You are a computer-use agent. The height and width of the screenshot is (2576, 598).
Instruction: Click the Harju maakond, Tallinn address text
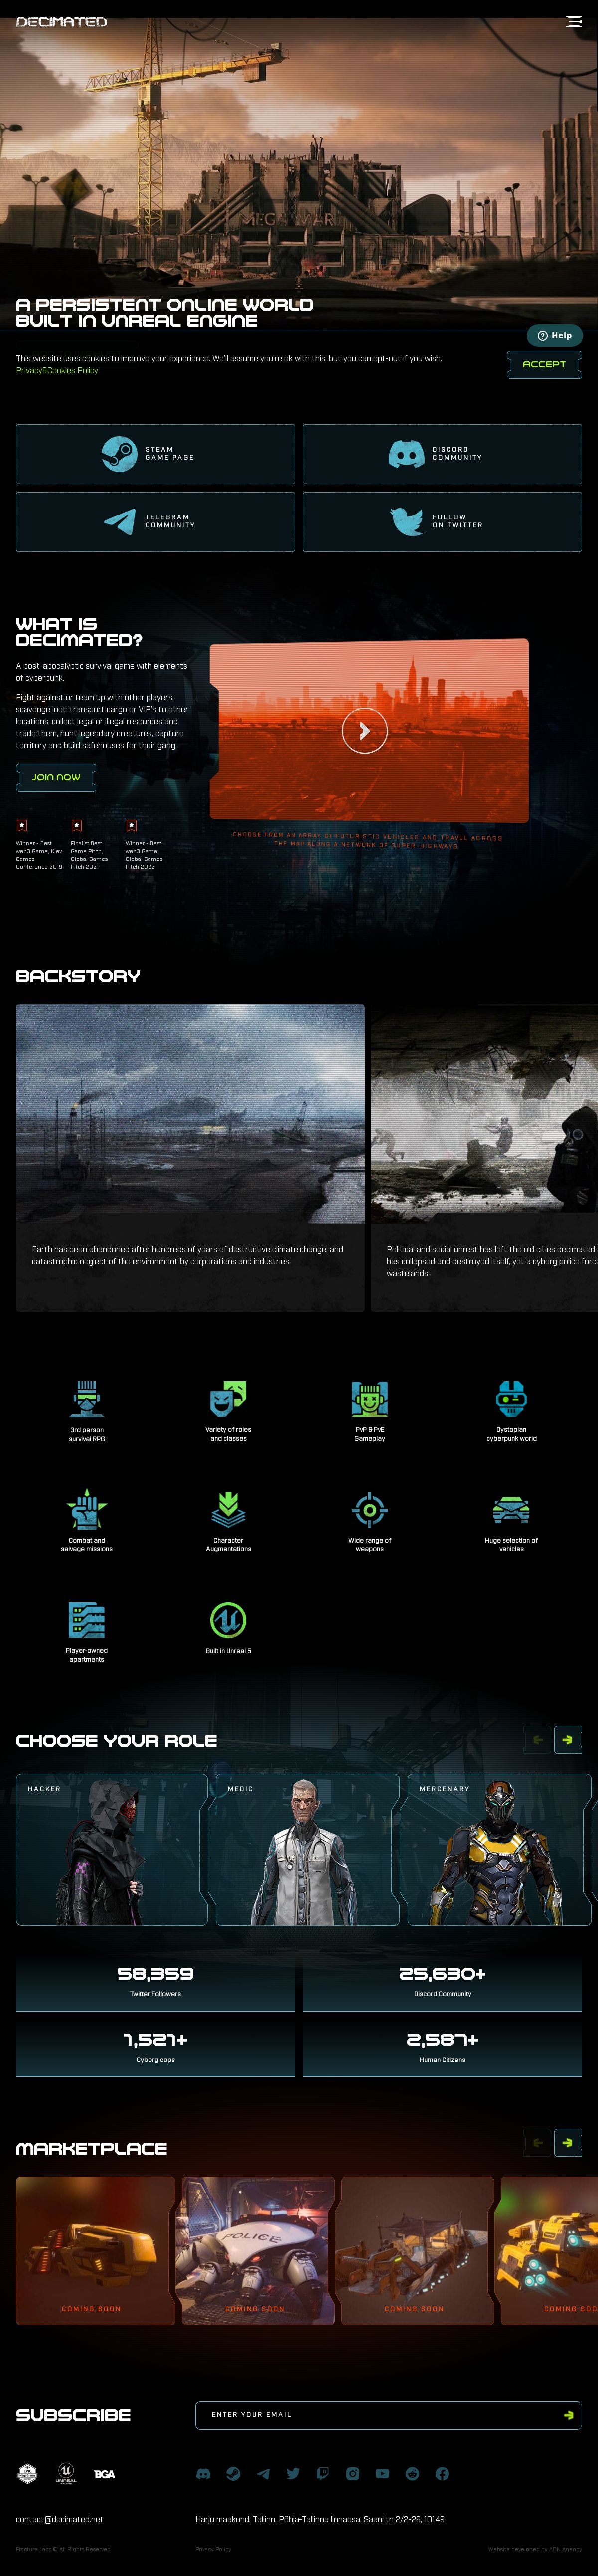point(320,2519)
